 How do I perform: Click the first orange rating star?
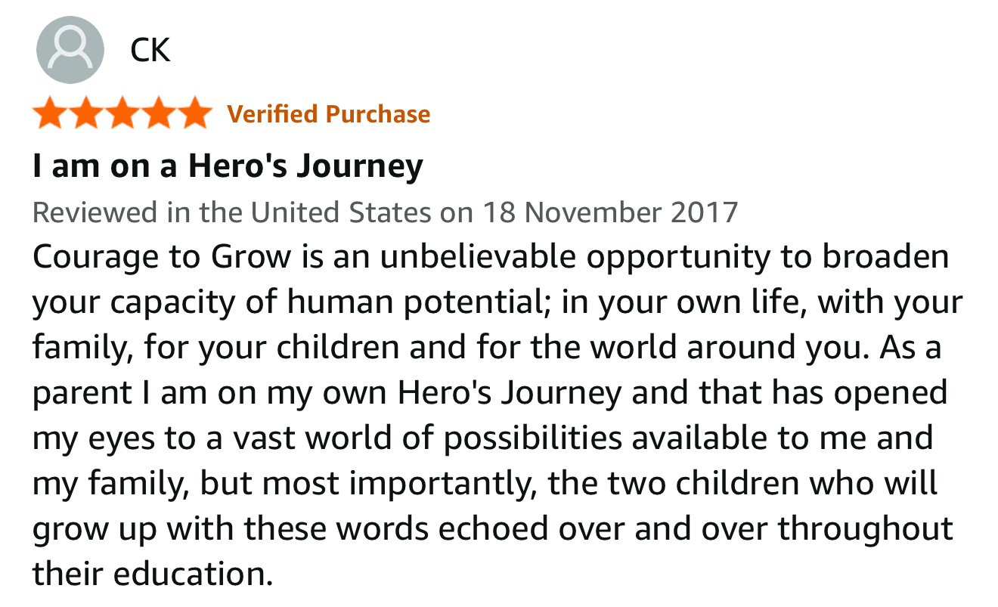coord(50,113)
